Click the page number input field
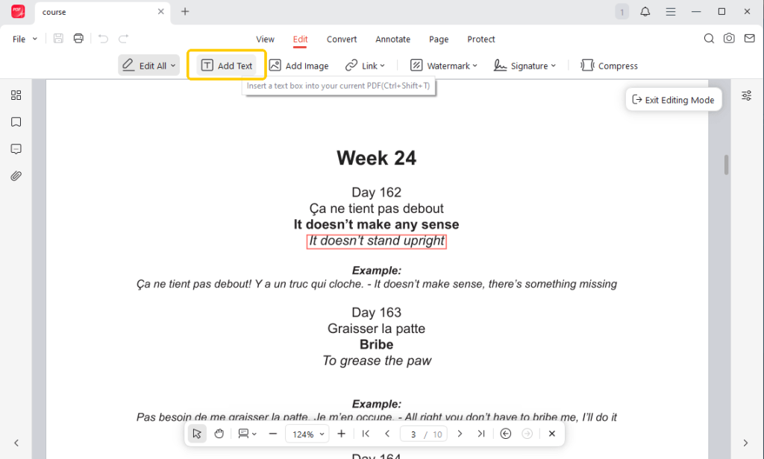 point(413,434)
